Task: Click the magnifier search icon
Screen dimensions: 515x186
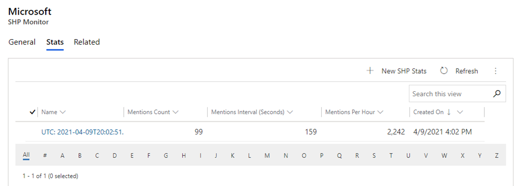Action: [497, 94]
